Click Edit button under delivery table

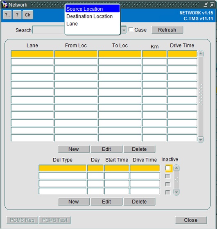click(106, 202)
